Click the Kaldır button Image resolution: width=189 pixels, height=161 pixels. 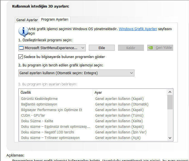point(131,48)
